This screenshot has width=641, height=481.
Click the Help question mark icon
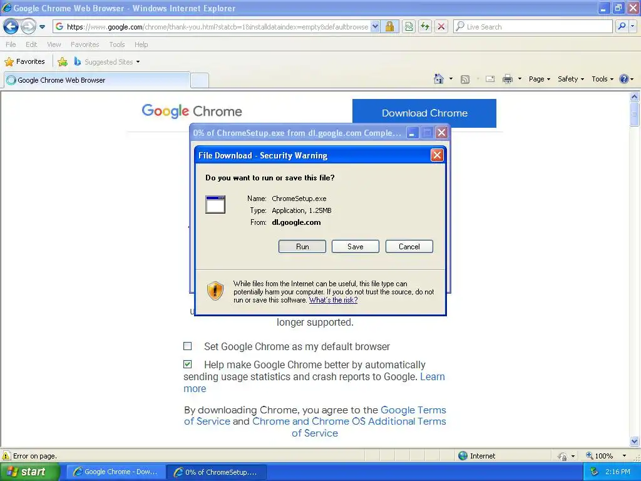tap(624, 79)
